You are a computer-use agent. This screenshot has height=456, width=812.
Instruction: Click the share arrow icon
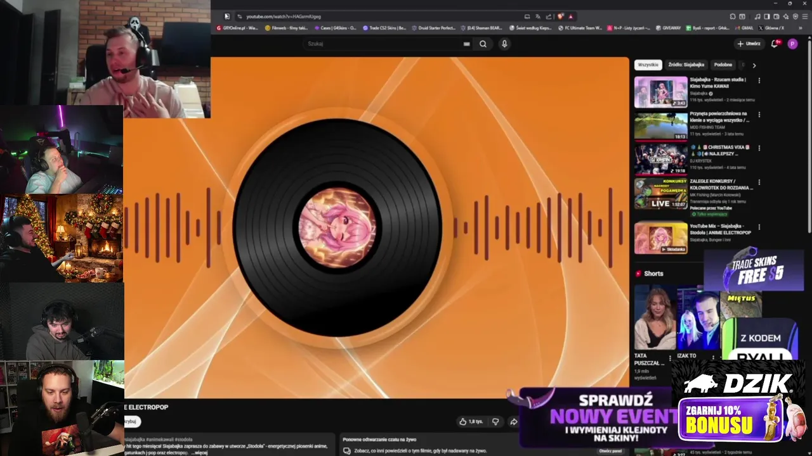click(514, 421)
